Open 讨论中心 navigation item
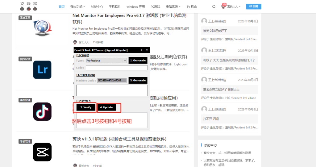This screenshot has width=316, height=167. pyautogui.click(x=97, y=7)
